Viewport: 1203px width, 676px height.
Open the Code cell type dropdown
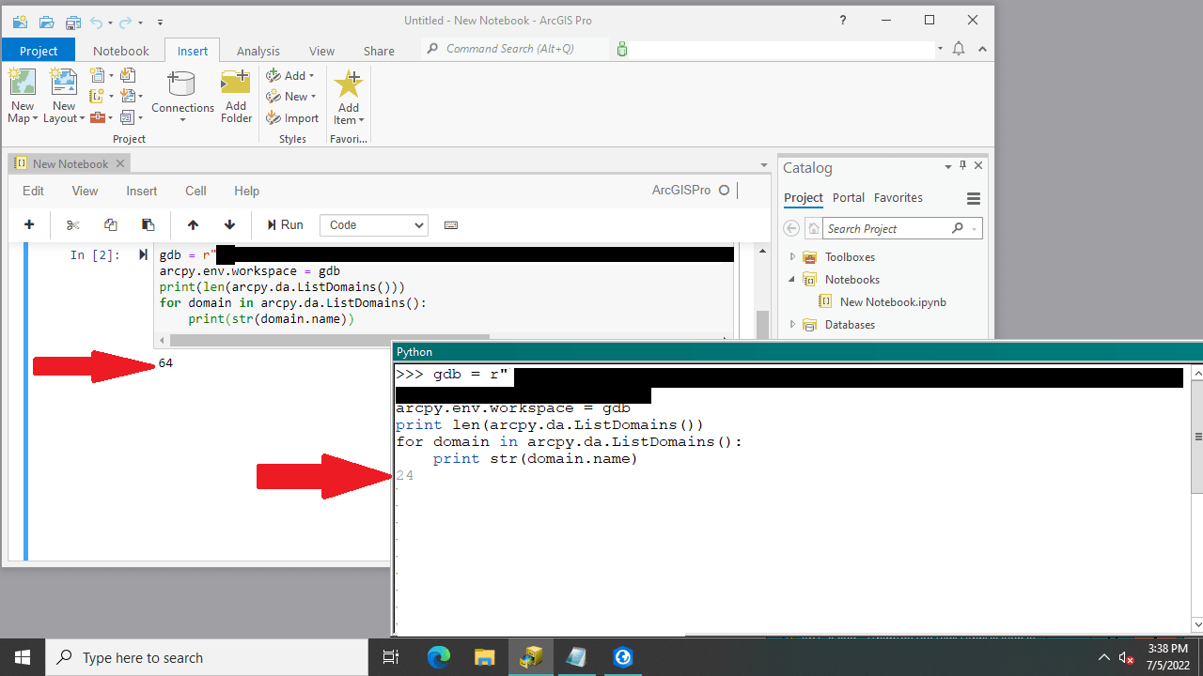pos(373,224)
